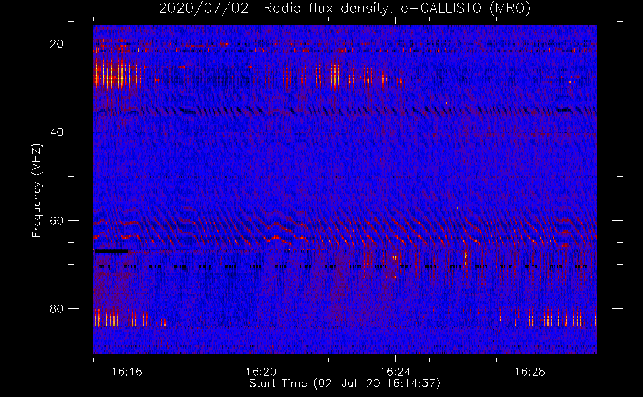Image resolution: width=643 pixels, height=397 pixels.
Task: Click the 80 MHz frequency tick label
Action: tap(57, 309)
